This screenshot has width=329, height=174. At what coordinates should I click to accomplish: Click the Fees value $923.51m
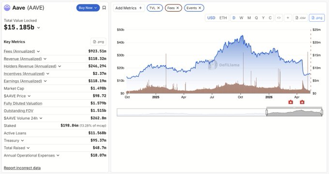97,51
